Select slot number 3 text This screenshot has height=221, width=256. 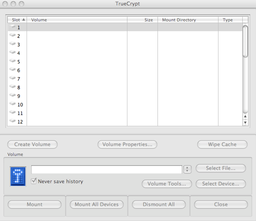pyautogui.click(x=19, y=45)
